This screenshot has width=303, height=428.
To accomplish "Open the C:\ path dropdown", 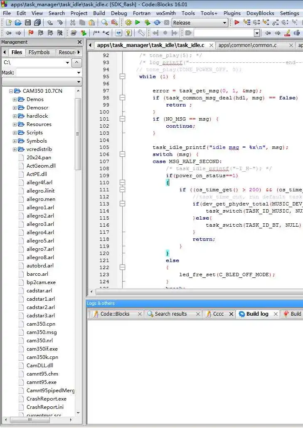I will (x=67, y=62).
